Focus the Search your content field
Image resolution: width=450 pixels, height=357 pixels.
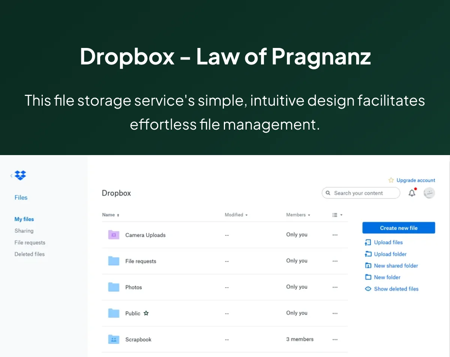click(361, 193)
